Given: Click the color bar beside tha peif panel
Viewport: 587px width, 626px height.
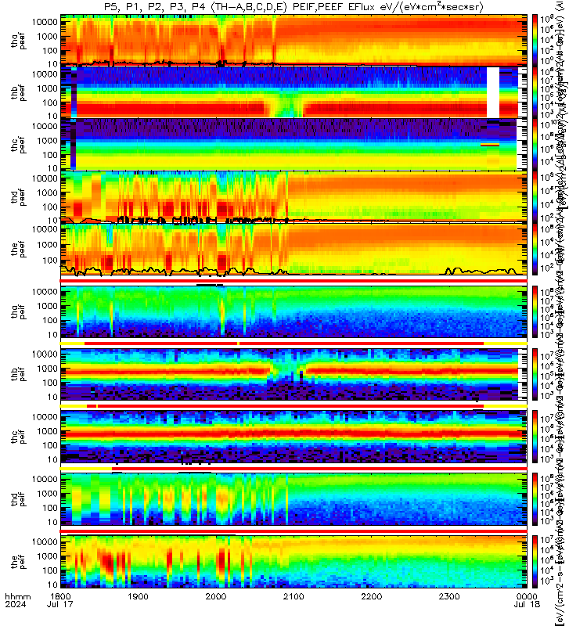Looking at the screenshot, I should [x=535, y=311].
